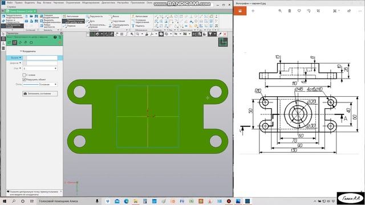This screenshot has width=365, height=205.
Task: Collapse the Координаты section
Action: coord(21,51)
